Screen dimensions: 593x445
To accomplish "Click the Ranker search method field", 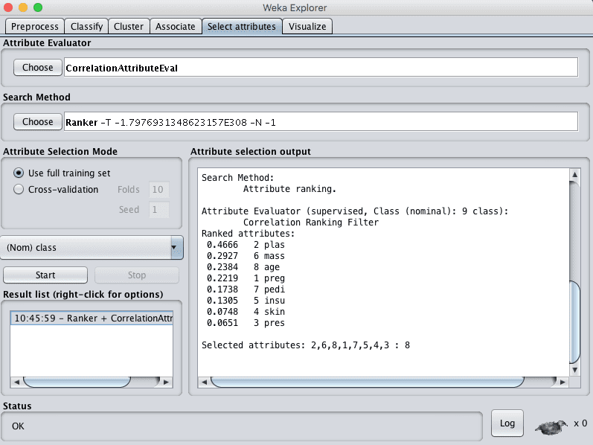I will (321, 122).
